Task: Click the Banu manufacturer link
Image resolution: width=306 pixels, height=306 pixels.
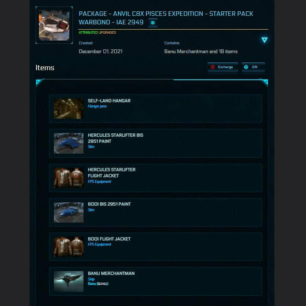Action: (x=92, y=284)
